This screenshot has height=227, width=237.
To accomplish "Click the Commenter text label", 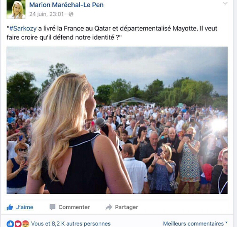I will (x=74, y=207).
